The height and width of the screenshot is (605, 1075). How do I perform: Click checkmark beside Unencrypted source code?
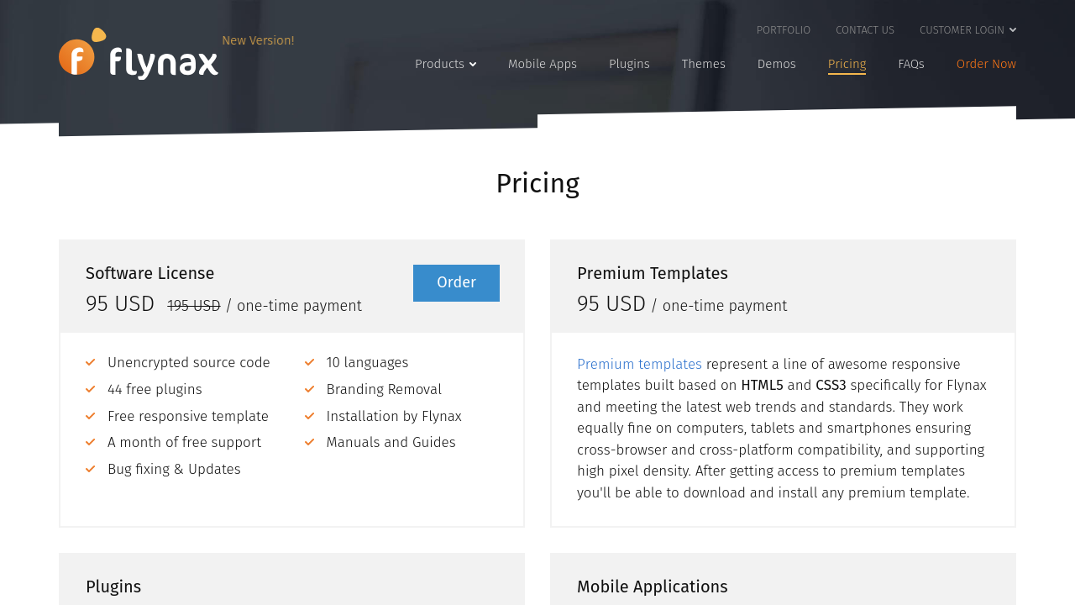point(91,363)
